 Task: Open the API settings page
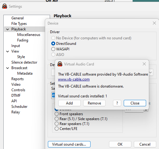pyautogui.click(x=14, y=101)
